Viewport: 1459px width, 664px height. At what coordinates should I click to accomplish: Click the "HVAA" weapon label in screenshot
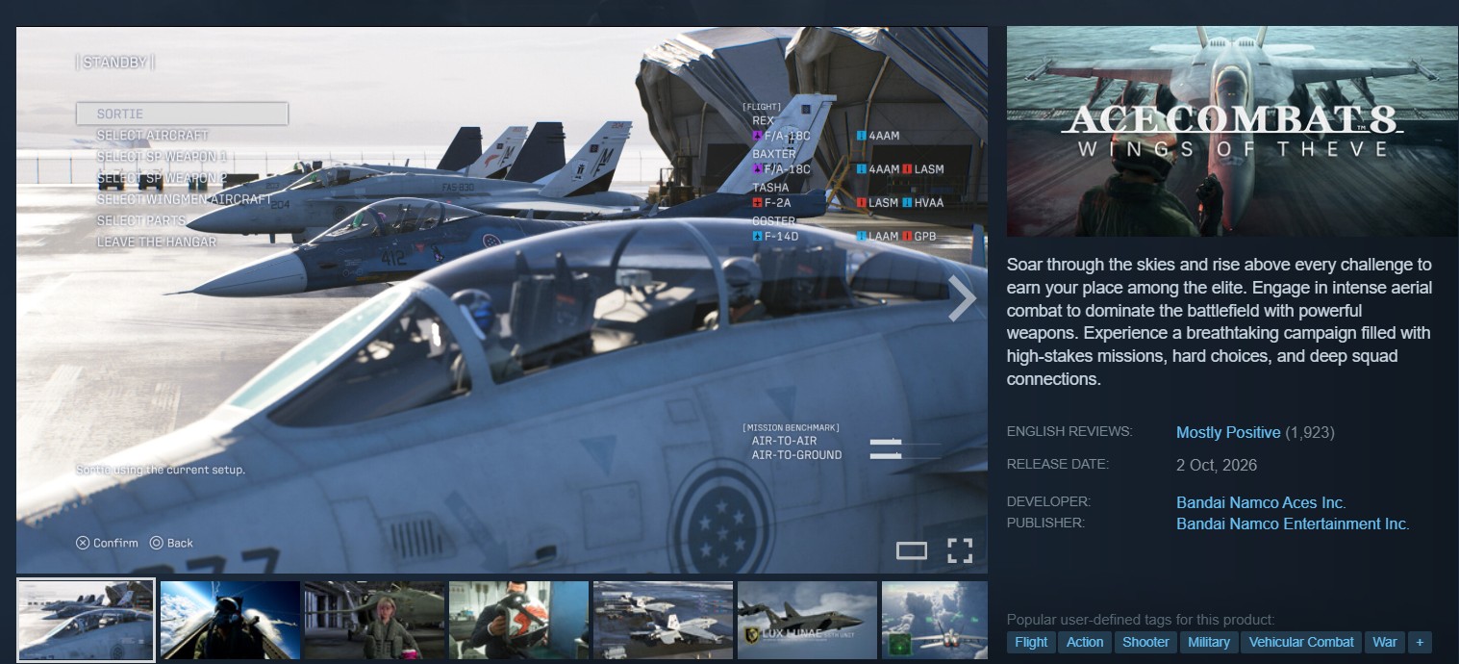click(x=923, y=203)
